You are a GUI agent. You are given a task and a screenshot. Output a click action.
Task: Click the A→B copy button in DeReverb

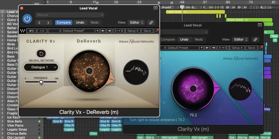pyautogui.click(x=119, y=31)
